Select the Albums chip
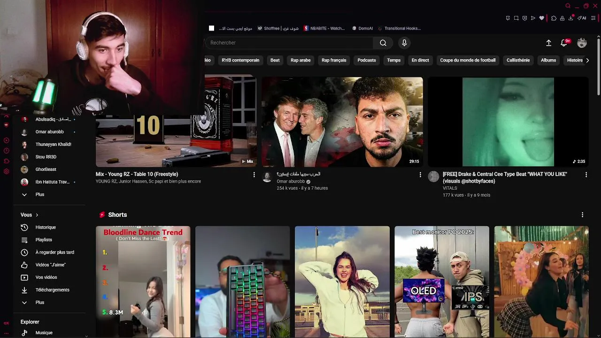The width and height of the screenshot is (601, 338). (548, 60)
